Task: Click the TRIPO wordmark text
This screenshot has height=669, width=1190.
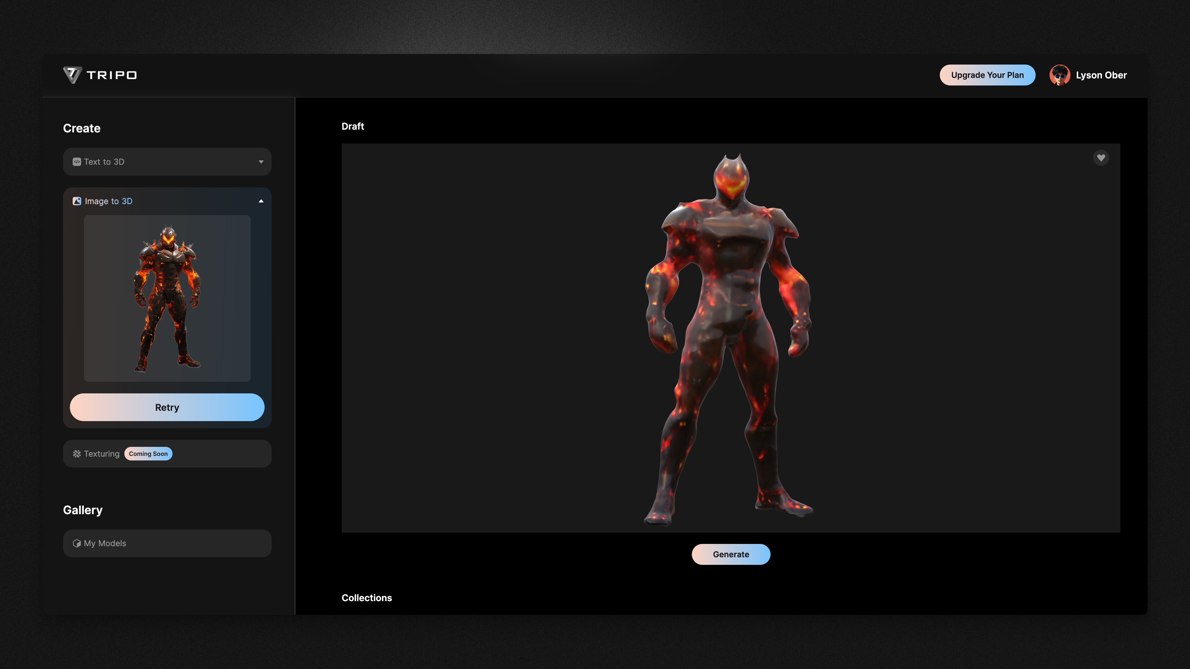Action: click(x=112, y=75)
